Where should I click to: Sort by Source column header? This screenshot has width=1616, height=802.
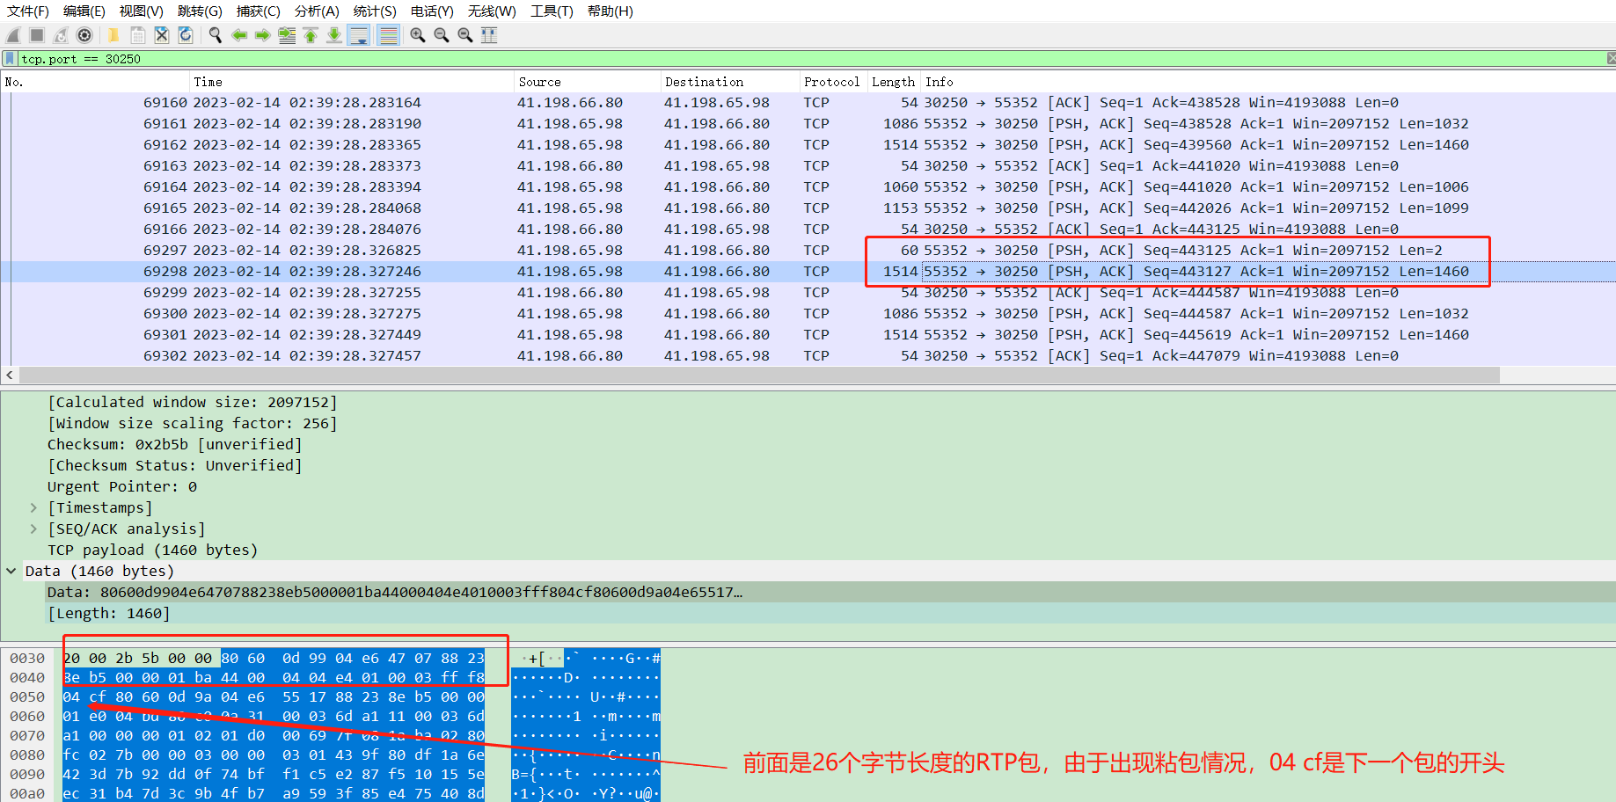(587, 82)
